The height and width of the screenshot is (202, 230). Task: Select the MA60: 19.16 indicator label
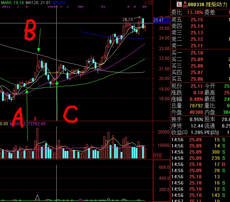pos(12,3)
